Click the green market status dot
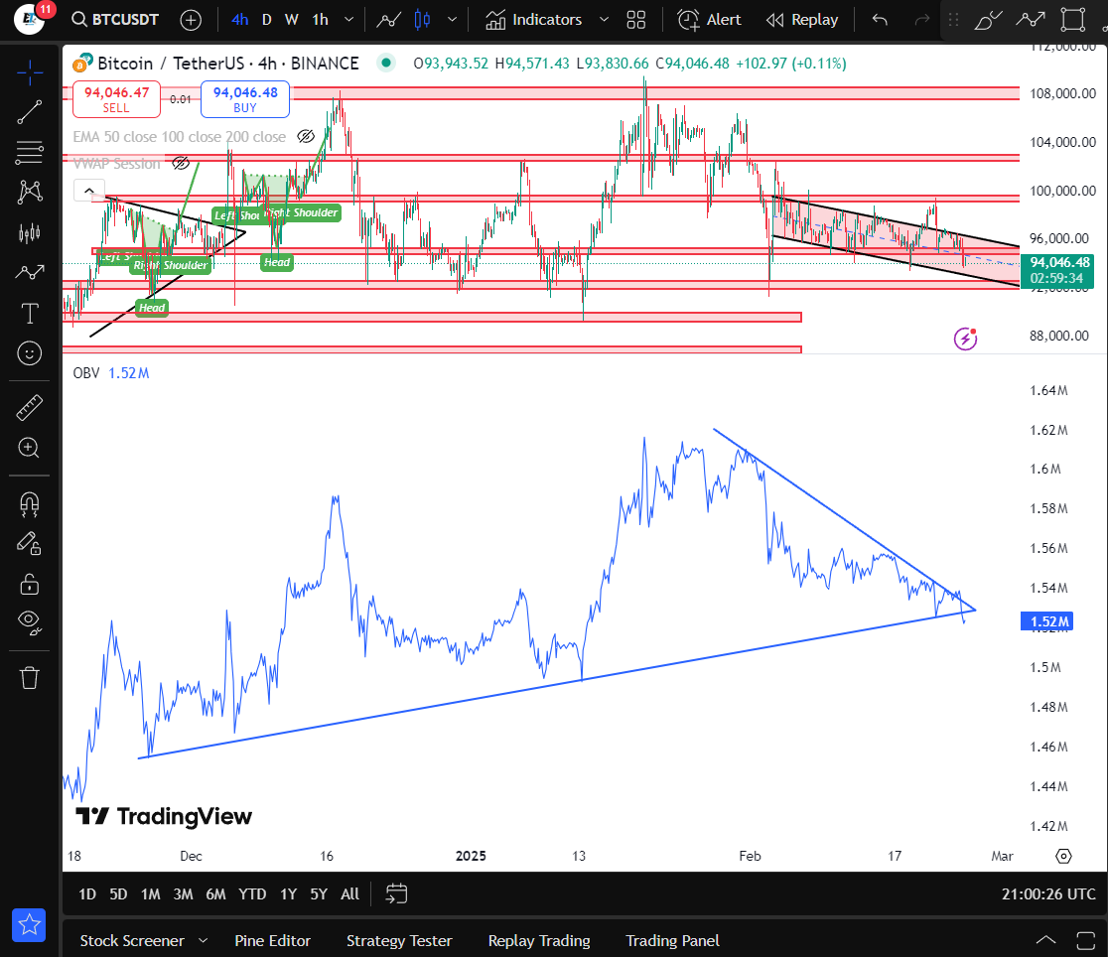Viewport: 1108px width, 957px height. (x=386, y=63)
